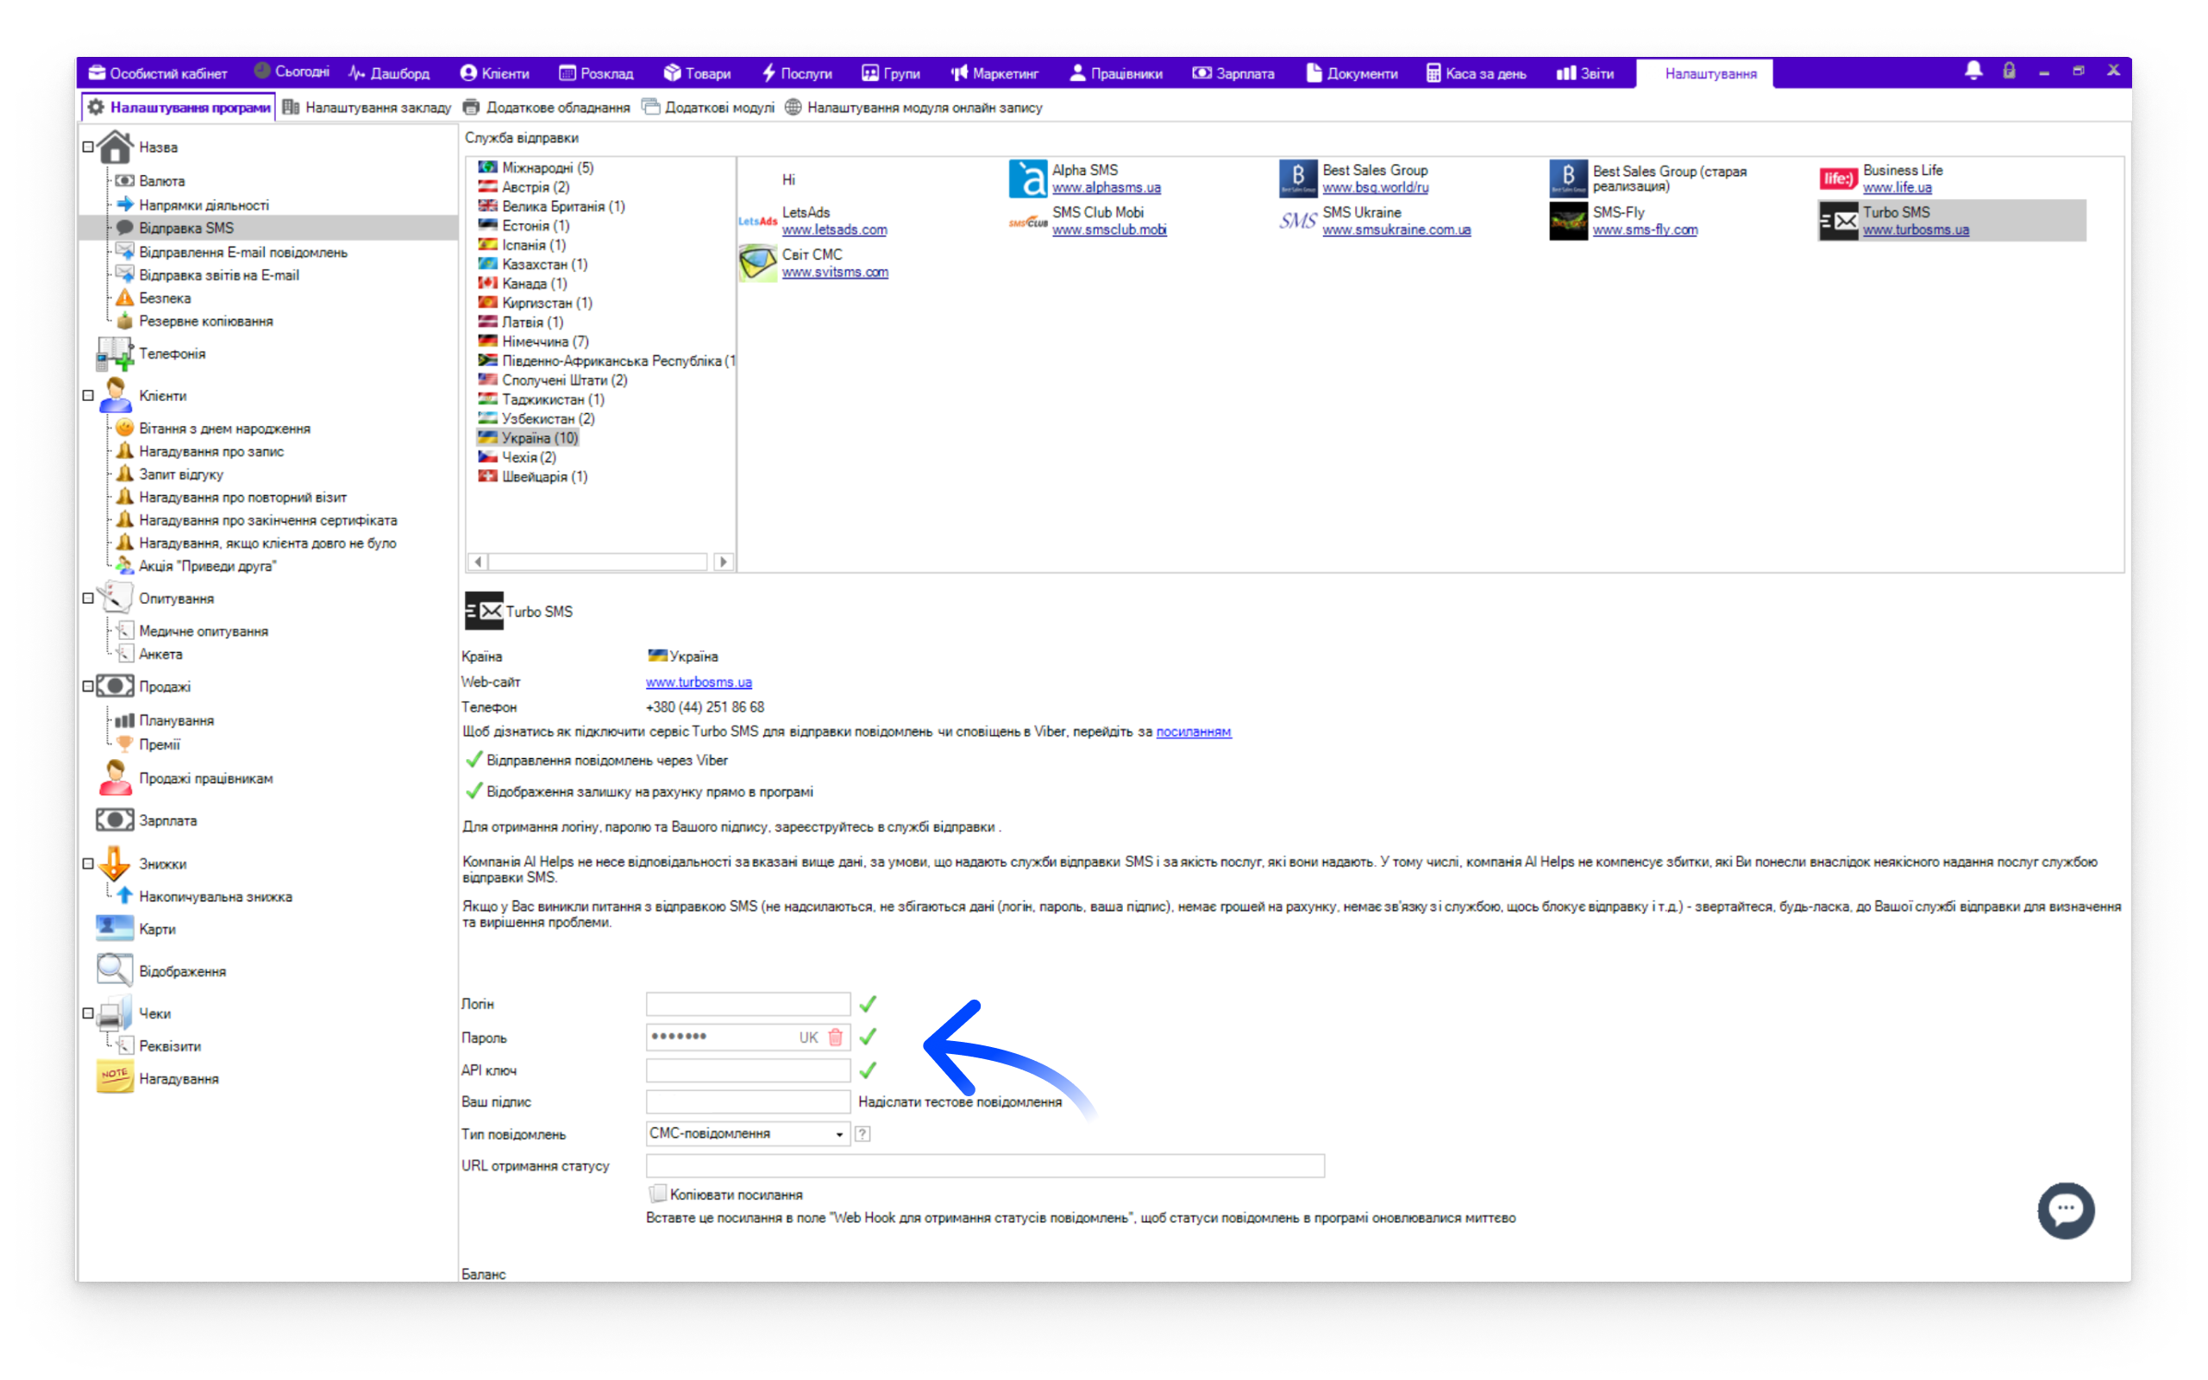
Task: Follow the посиланням link
Action: (x=1194, y=731)
